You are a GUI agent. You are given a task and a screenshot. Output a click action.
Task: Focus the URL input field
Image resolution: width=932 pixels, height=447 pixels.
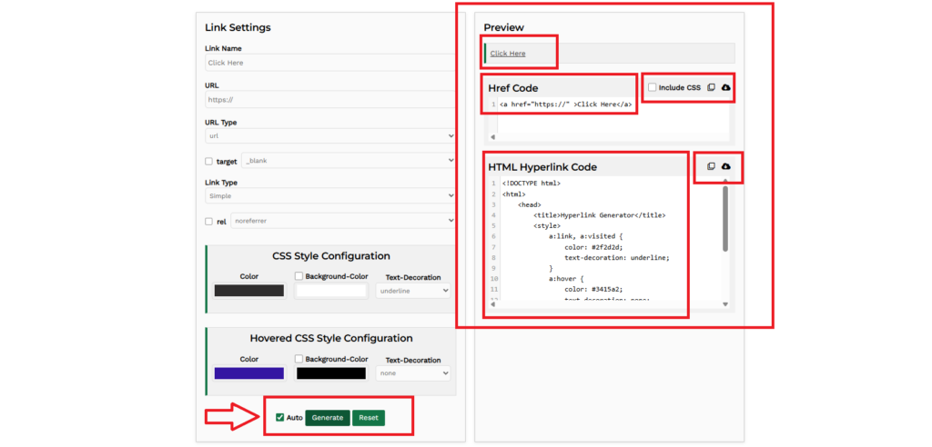click(330, 100)
